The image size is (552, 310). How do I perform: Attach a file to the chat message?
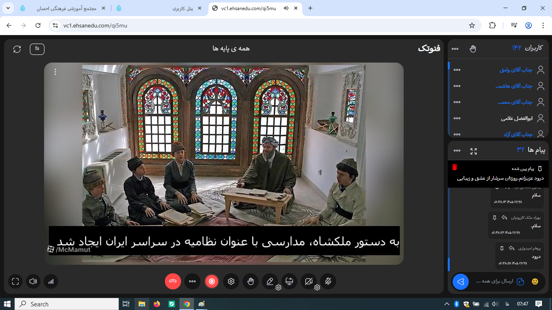[x=520, y=282]
